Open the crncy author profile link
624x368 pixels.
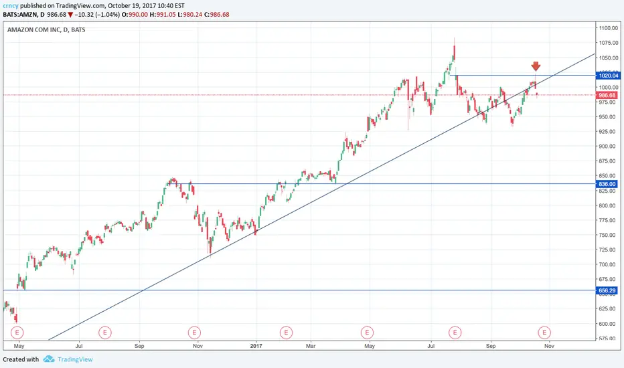pyautogui.click(x=11, y=6)
